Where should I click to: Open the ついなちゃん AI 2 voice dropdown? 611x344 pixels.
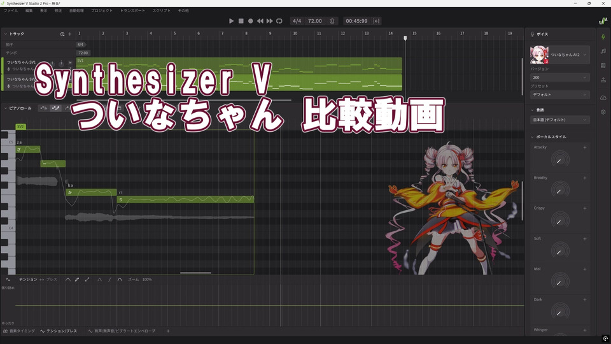pyautogui.click(x=559, y=55)
